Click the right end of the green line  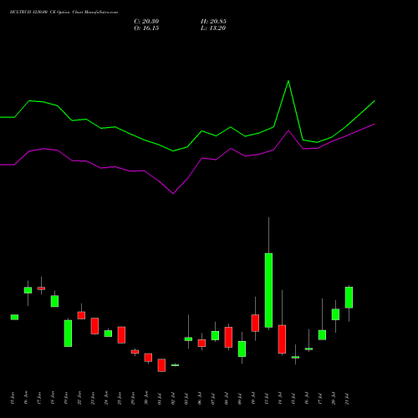tap(375, 100)
